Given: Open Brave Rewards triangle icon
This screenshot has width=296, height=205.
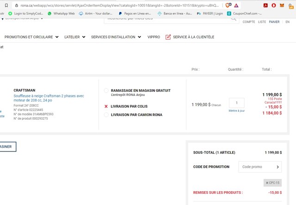Looking at the screenshot, I should [x=236, y=6].
